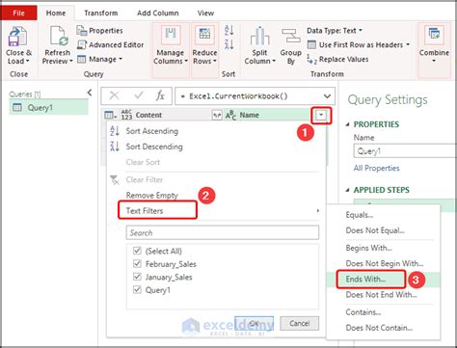Switch to the Transform tab

pos(101,13)
